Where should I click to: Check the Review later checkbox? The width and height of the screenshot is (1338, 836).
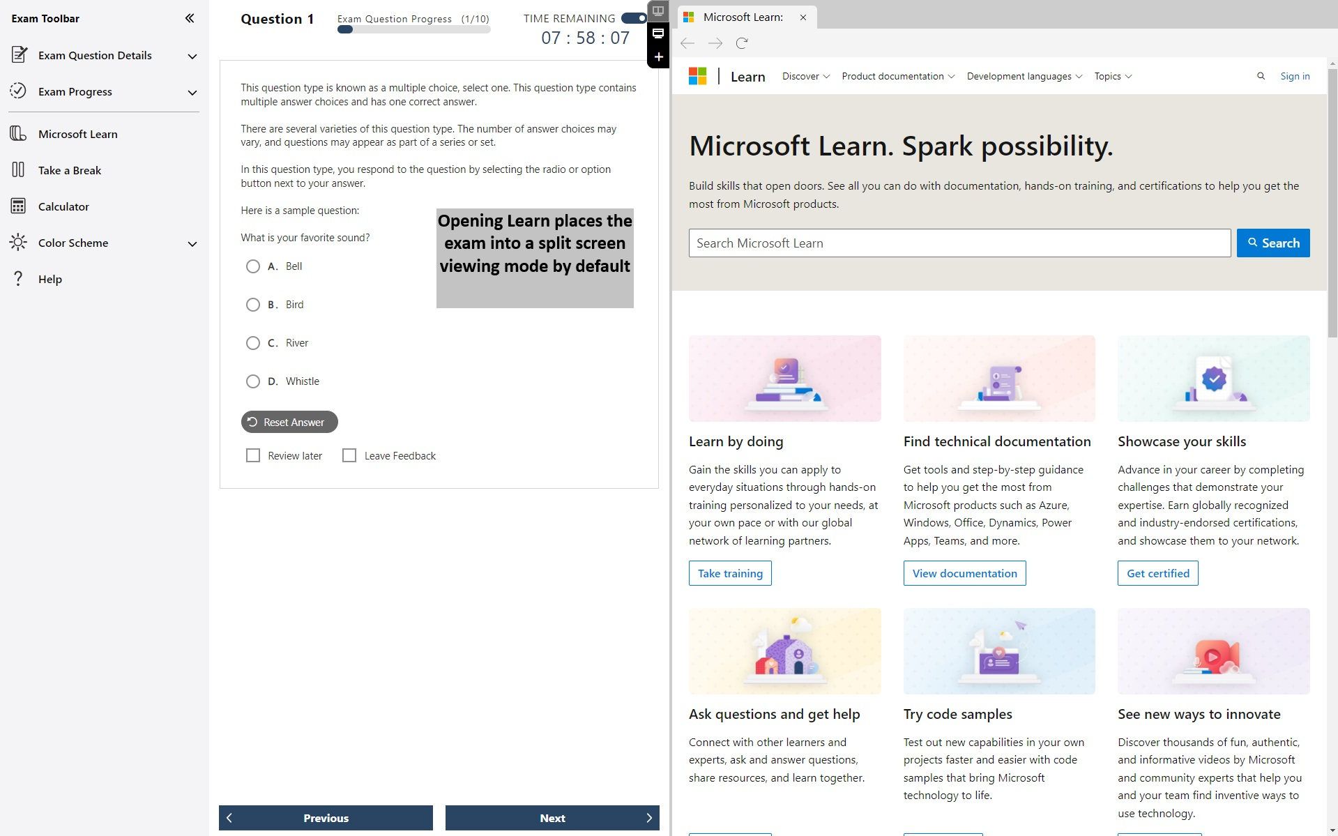pyautogui.click(x=253, y=455)
